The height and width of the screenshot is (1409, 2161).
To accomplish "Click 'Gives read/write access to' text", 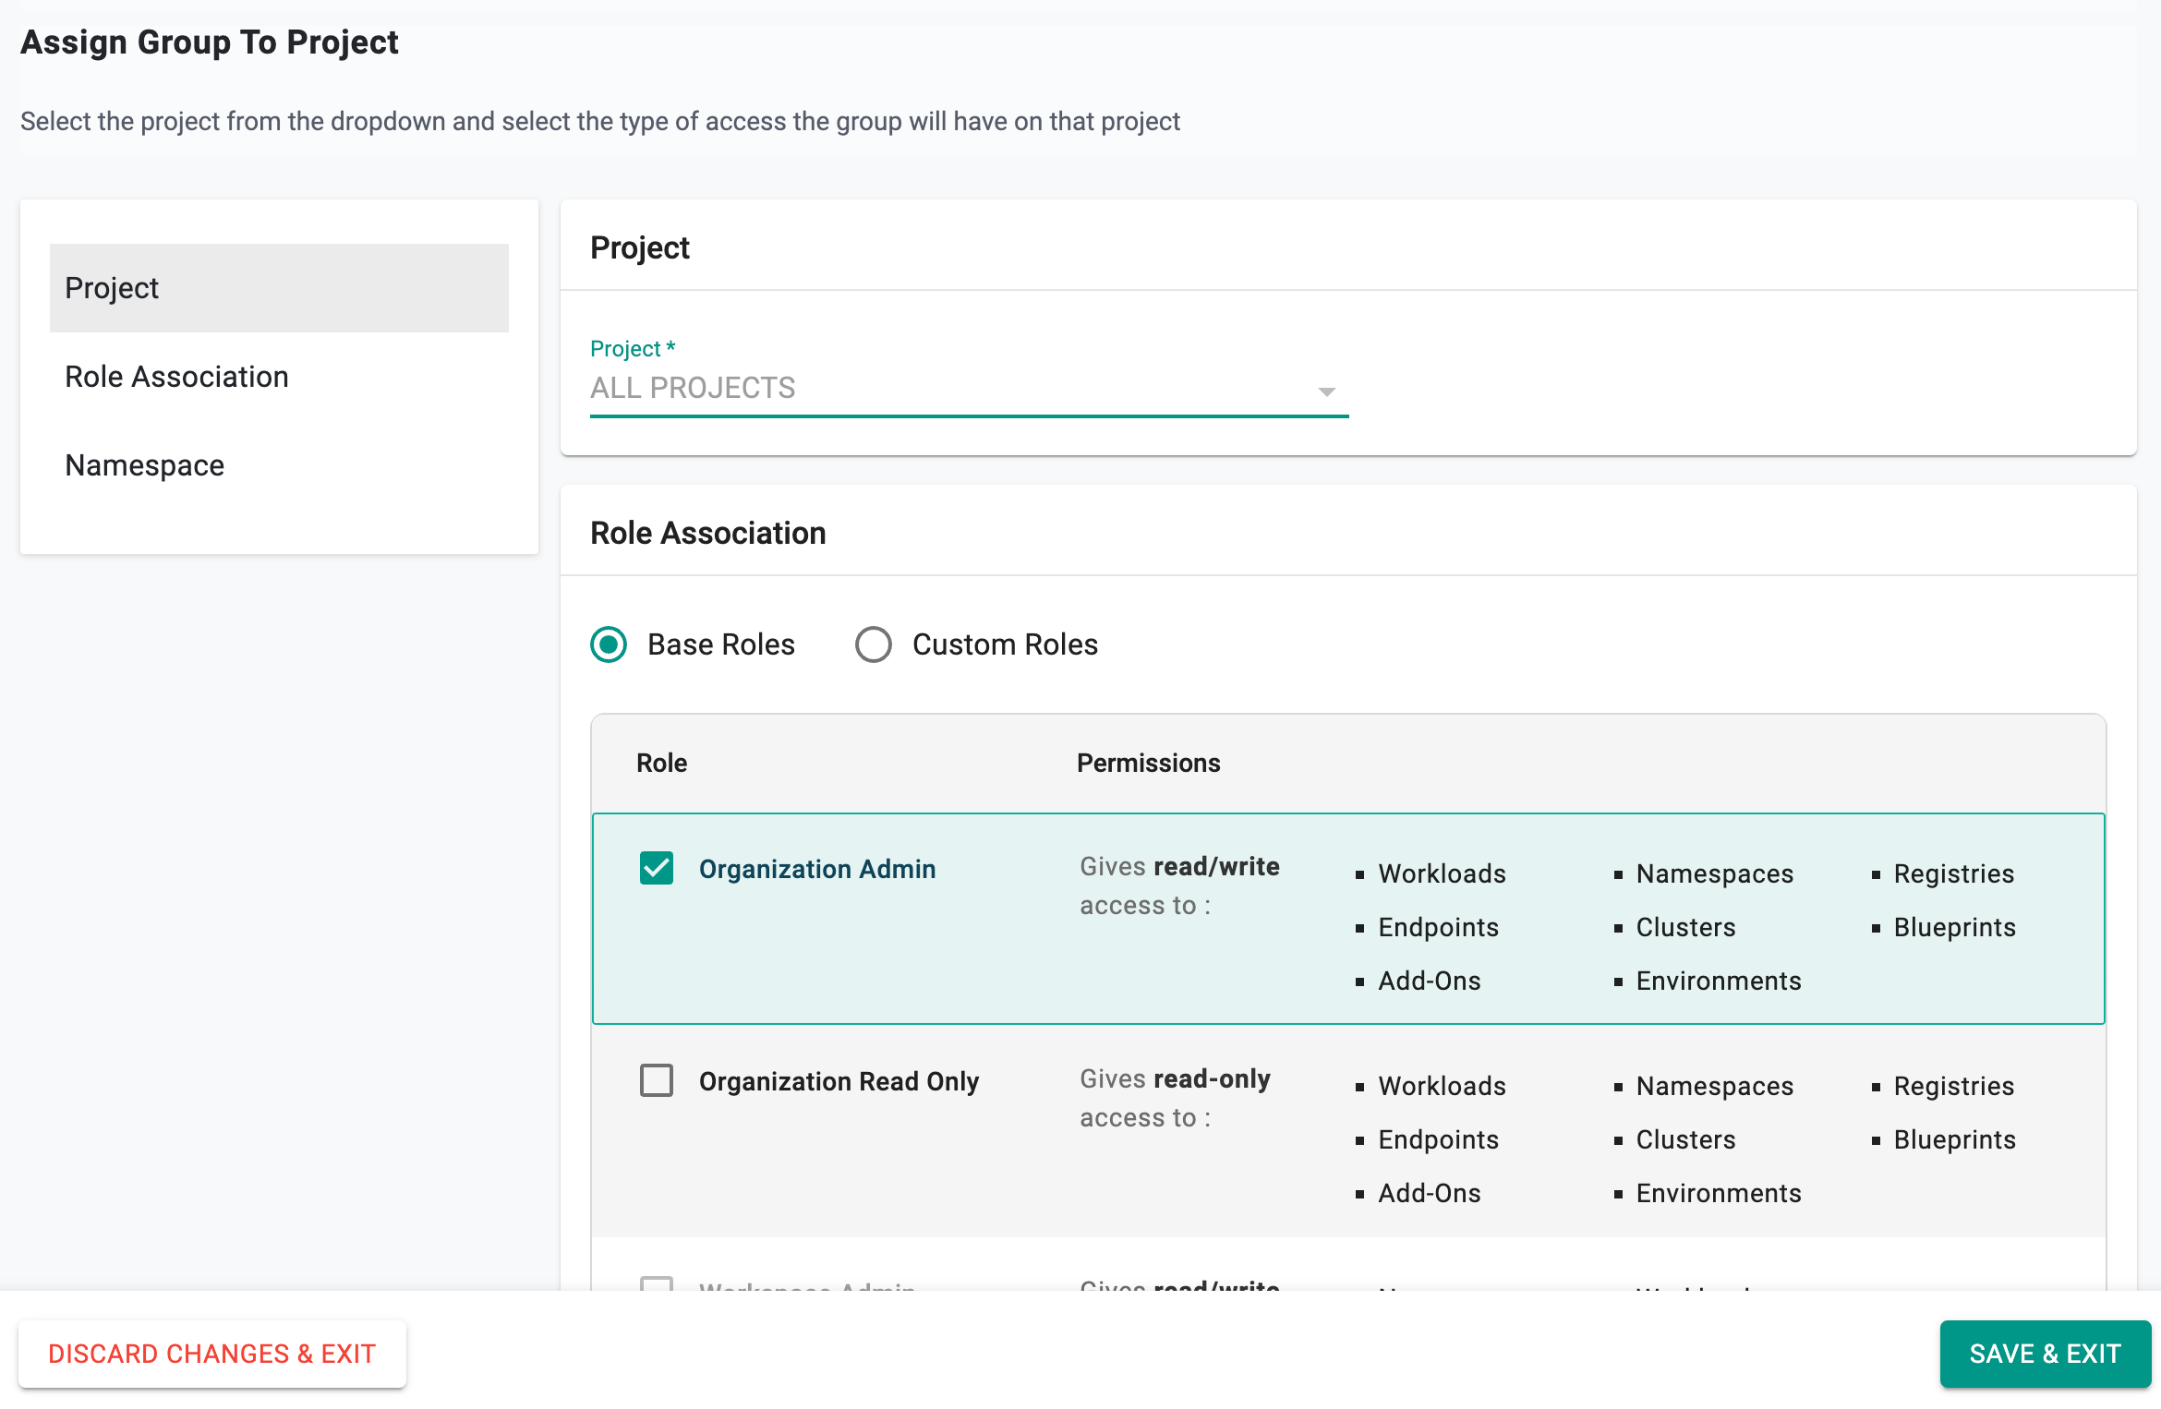I will 1179,885.
